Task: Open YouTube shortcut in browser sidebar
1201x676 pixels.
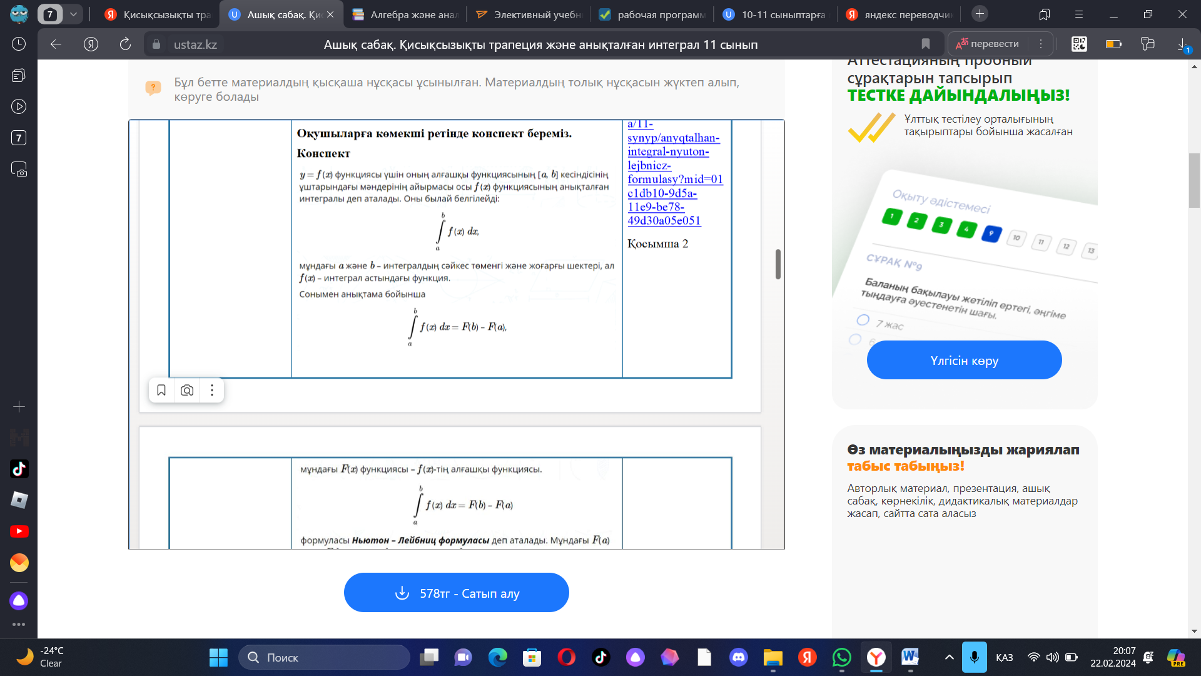Action: click(x=19, y=531)
